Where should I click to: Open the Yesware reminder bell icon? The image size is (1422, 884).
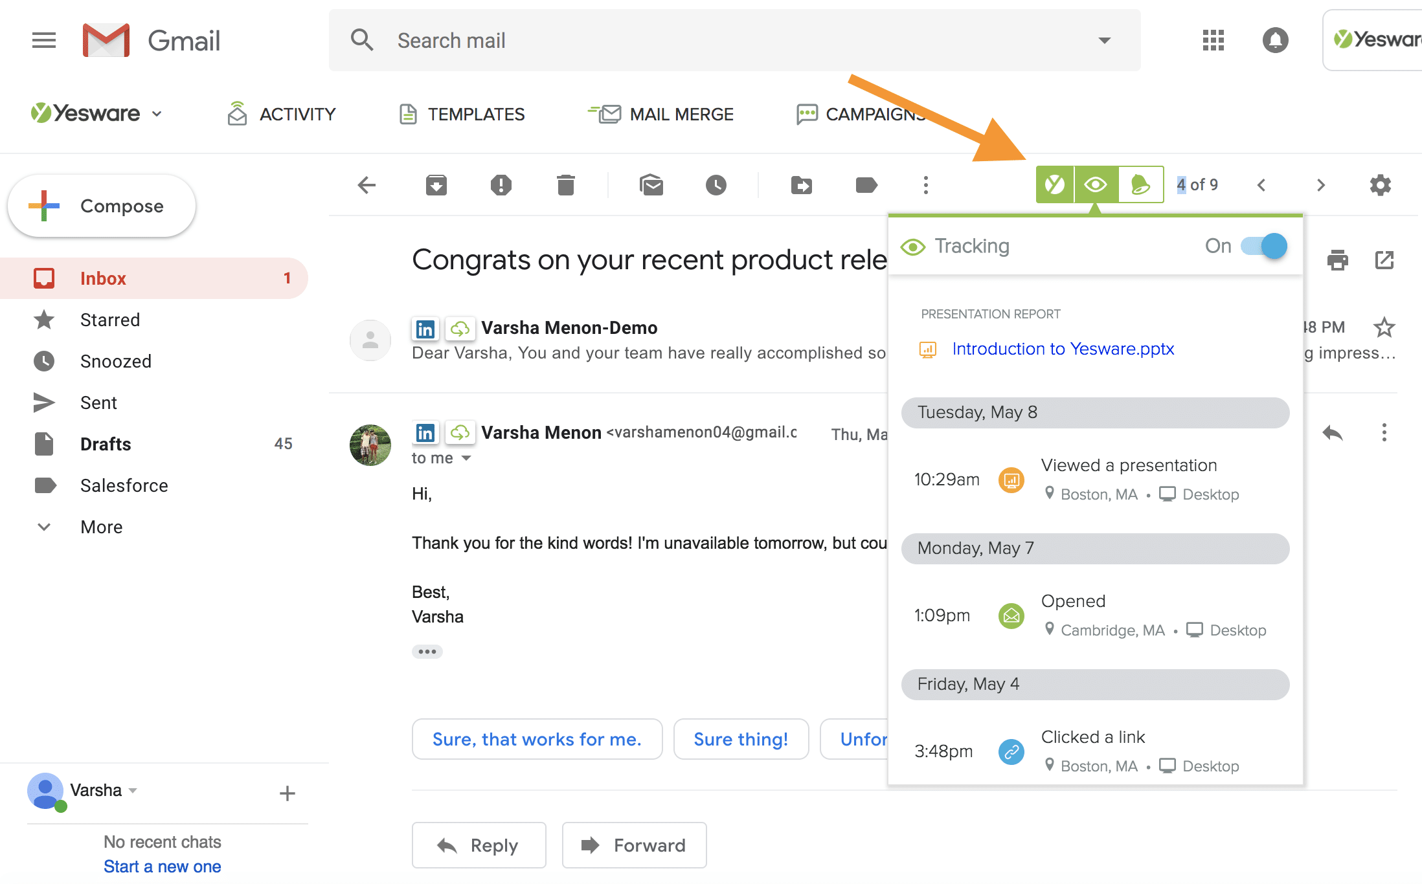pyautogui.click(x=1141, y=185)
